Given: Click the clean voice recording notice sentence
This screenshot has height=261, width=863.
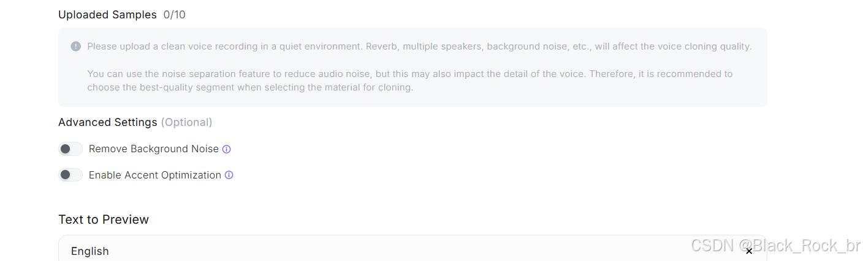Looking at the screenshot, I should click(x=419, y=46).
